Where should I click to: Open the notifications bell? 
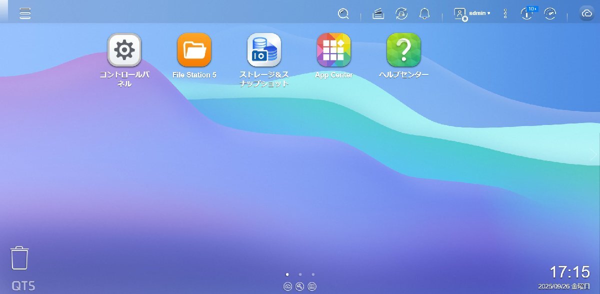[x=424, y=14]
